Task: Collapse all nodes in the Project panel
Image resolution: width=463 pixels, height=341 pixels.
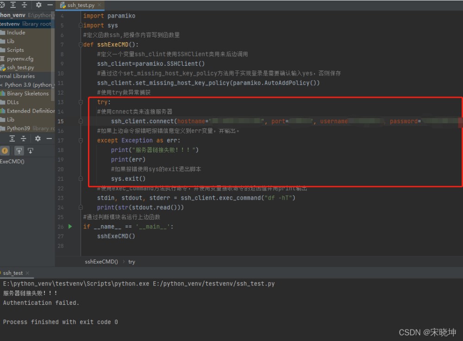Action: 25,5
